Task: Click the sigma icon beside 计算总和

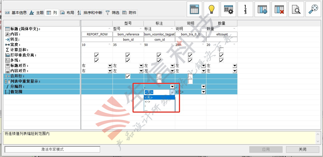Action: tap(7, 50)
